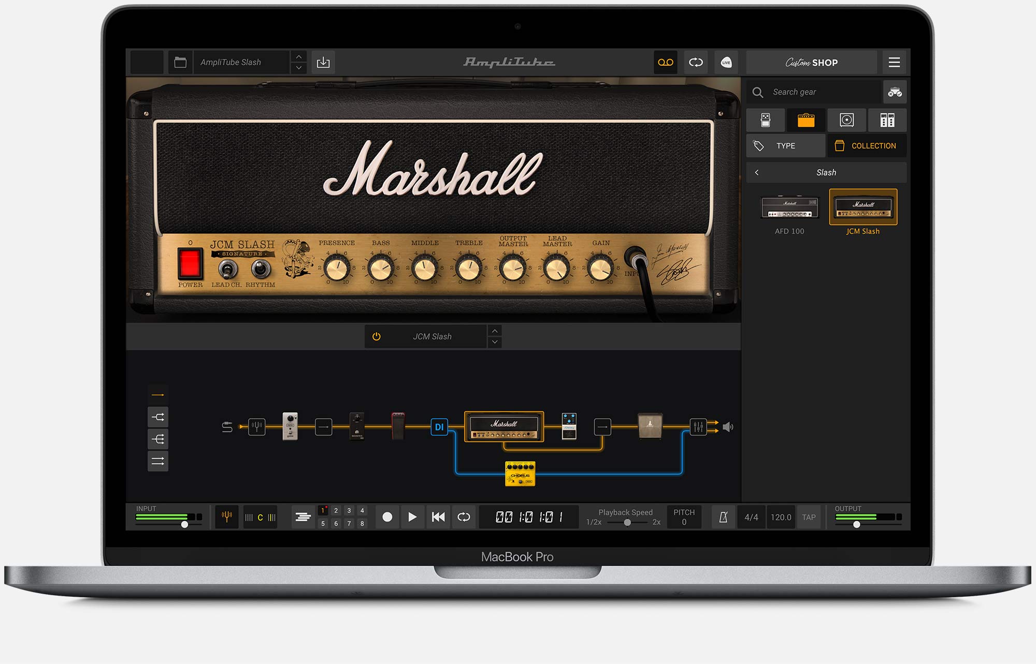The image size is (1036, 664).
Task: Start recording with the record button
Action: [x=387, y=517]
